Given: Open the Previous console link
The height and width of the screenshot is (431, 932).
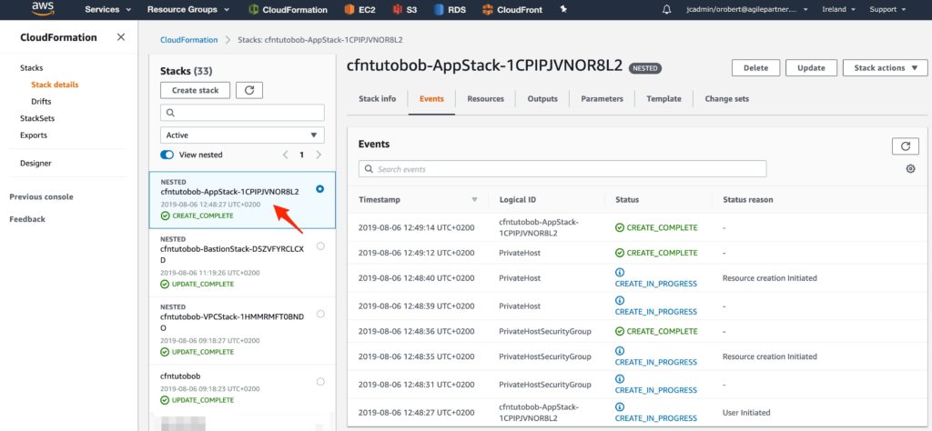Looking at the screenshot, I should [x=41, y=196].
